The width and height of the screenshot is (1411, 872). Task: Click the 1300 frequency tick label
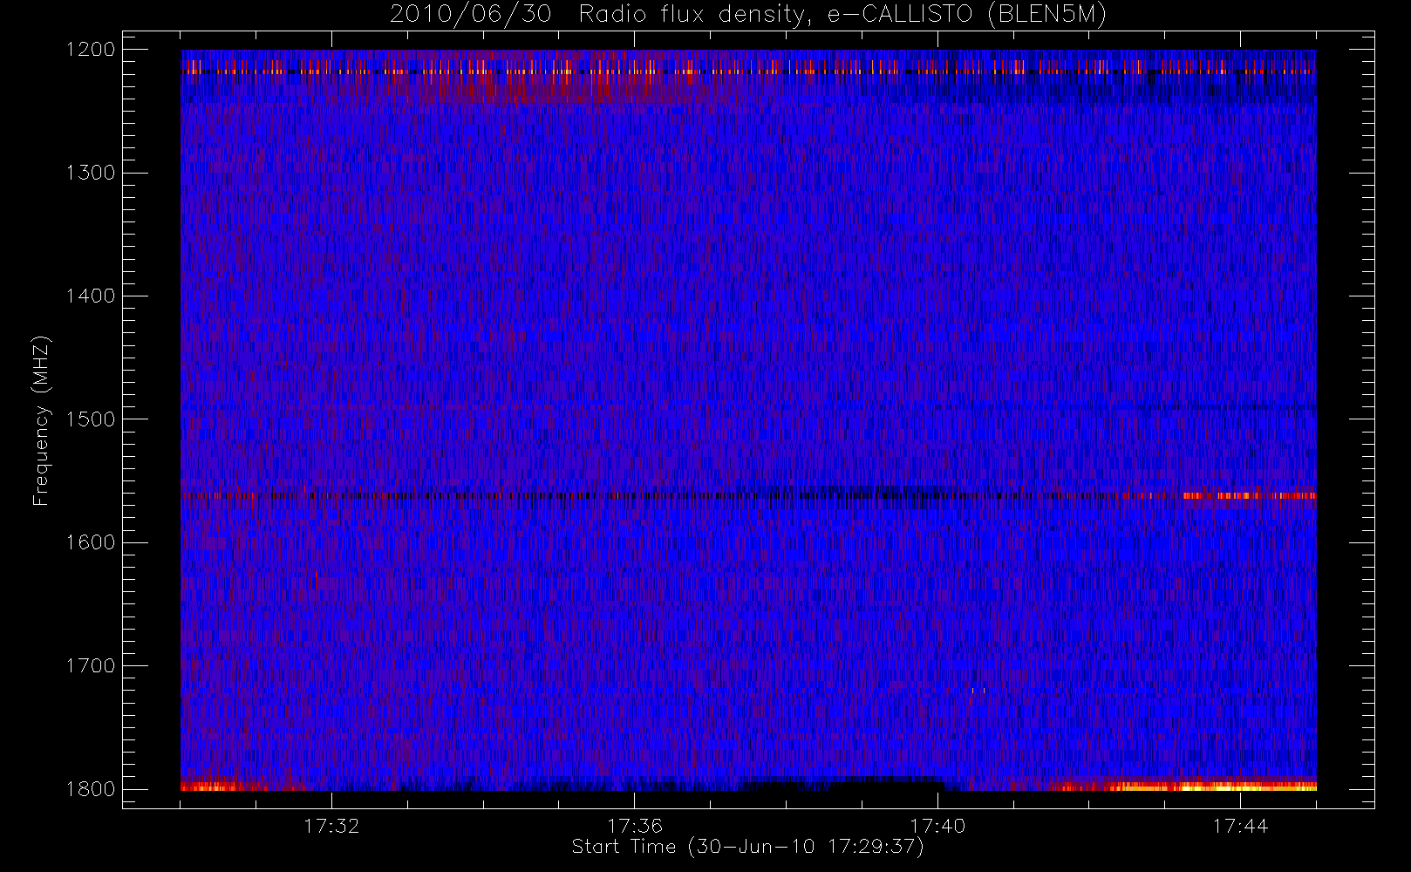coord(91,173)
